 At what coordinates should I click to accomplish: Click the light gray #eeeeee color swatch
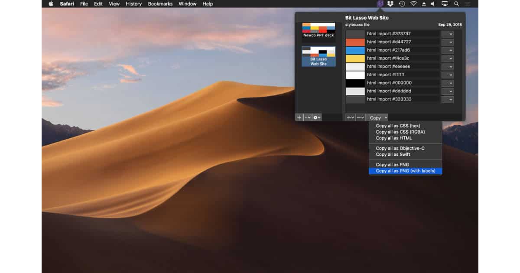click(x=355, y=67)
